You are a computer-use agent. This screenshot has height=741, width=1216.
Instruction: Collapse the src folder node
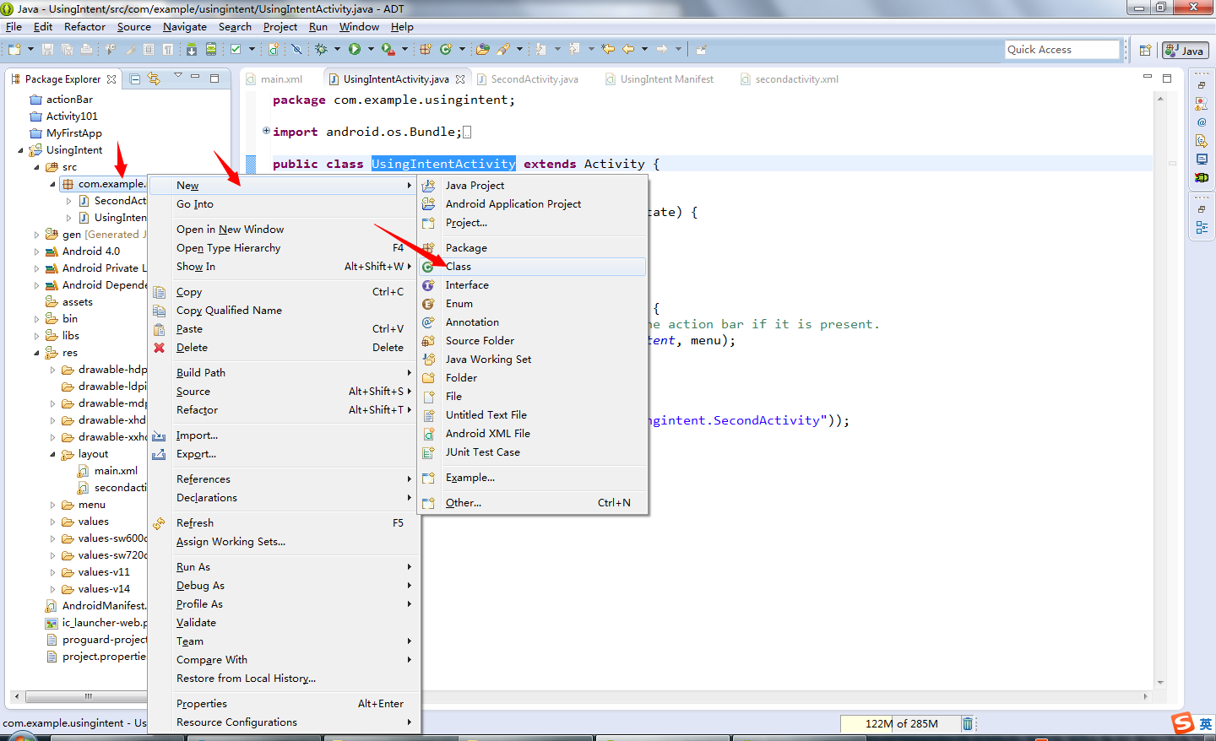click(x=37, y=167)
